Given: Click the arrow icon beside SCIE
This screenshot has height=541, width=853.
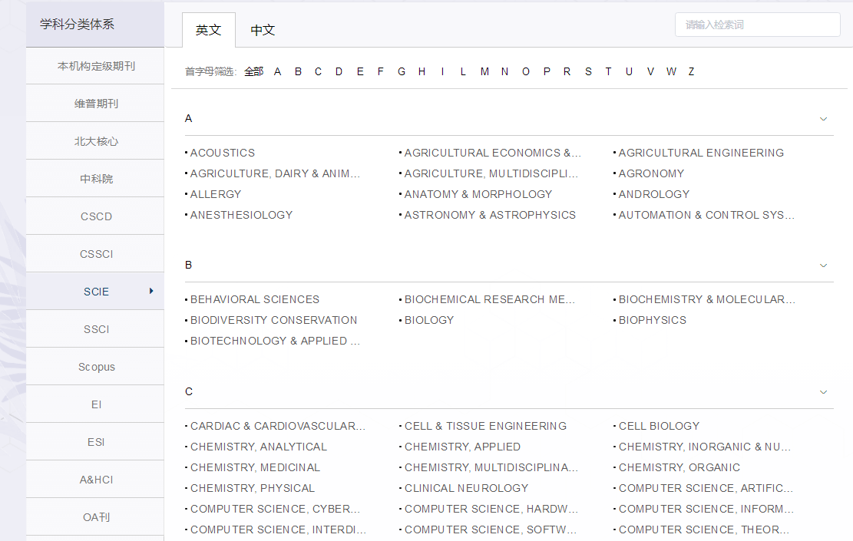Looking at the screenshot, I should (x=151, y=291).
